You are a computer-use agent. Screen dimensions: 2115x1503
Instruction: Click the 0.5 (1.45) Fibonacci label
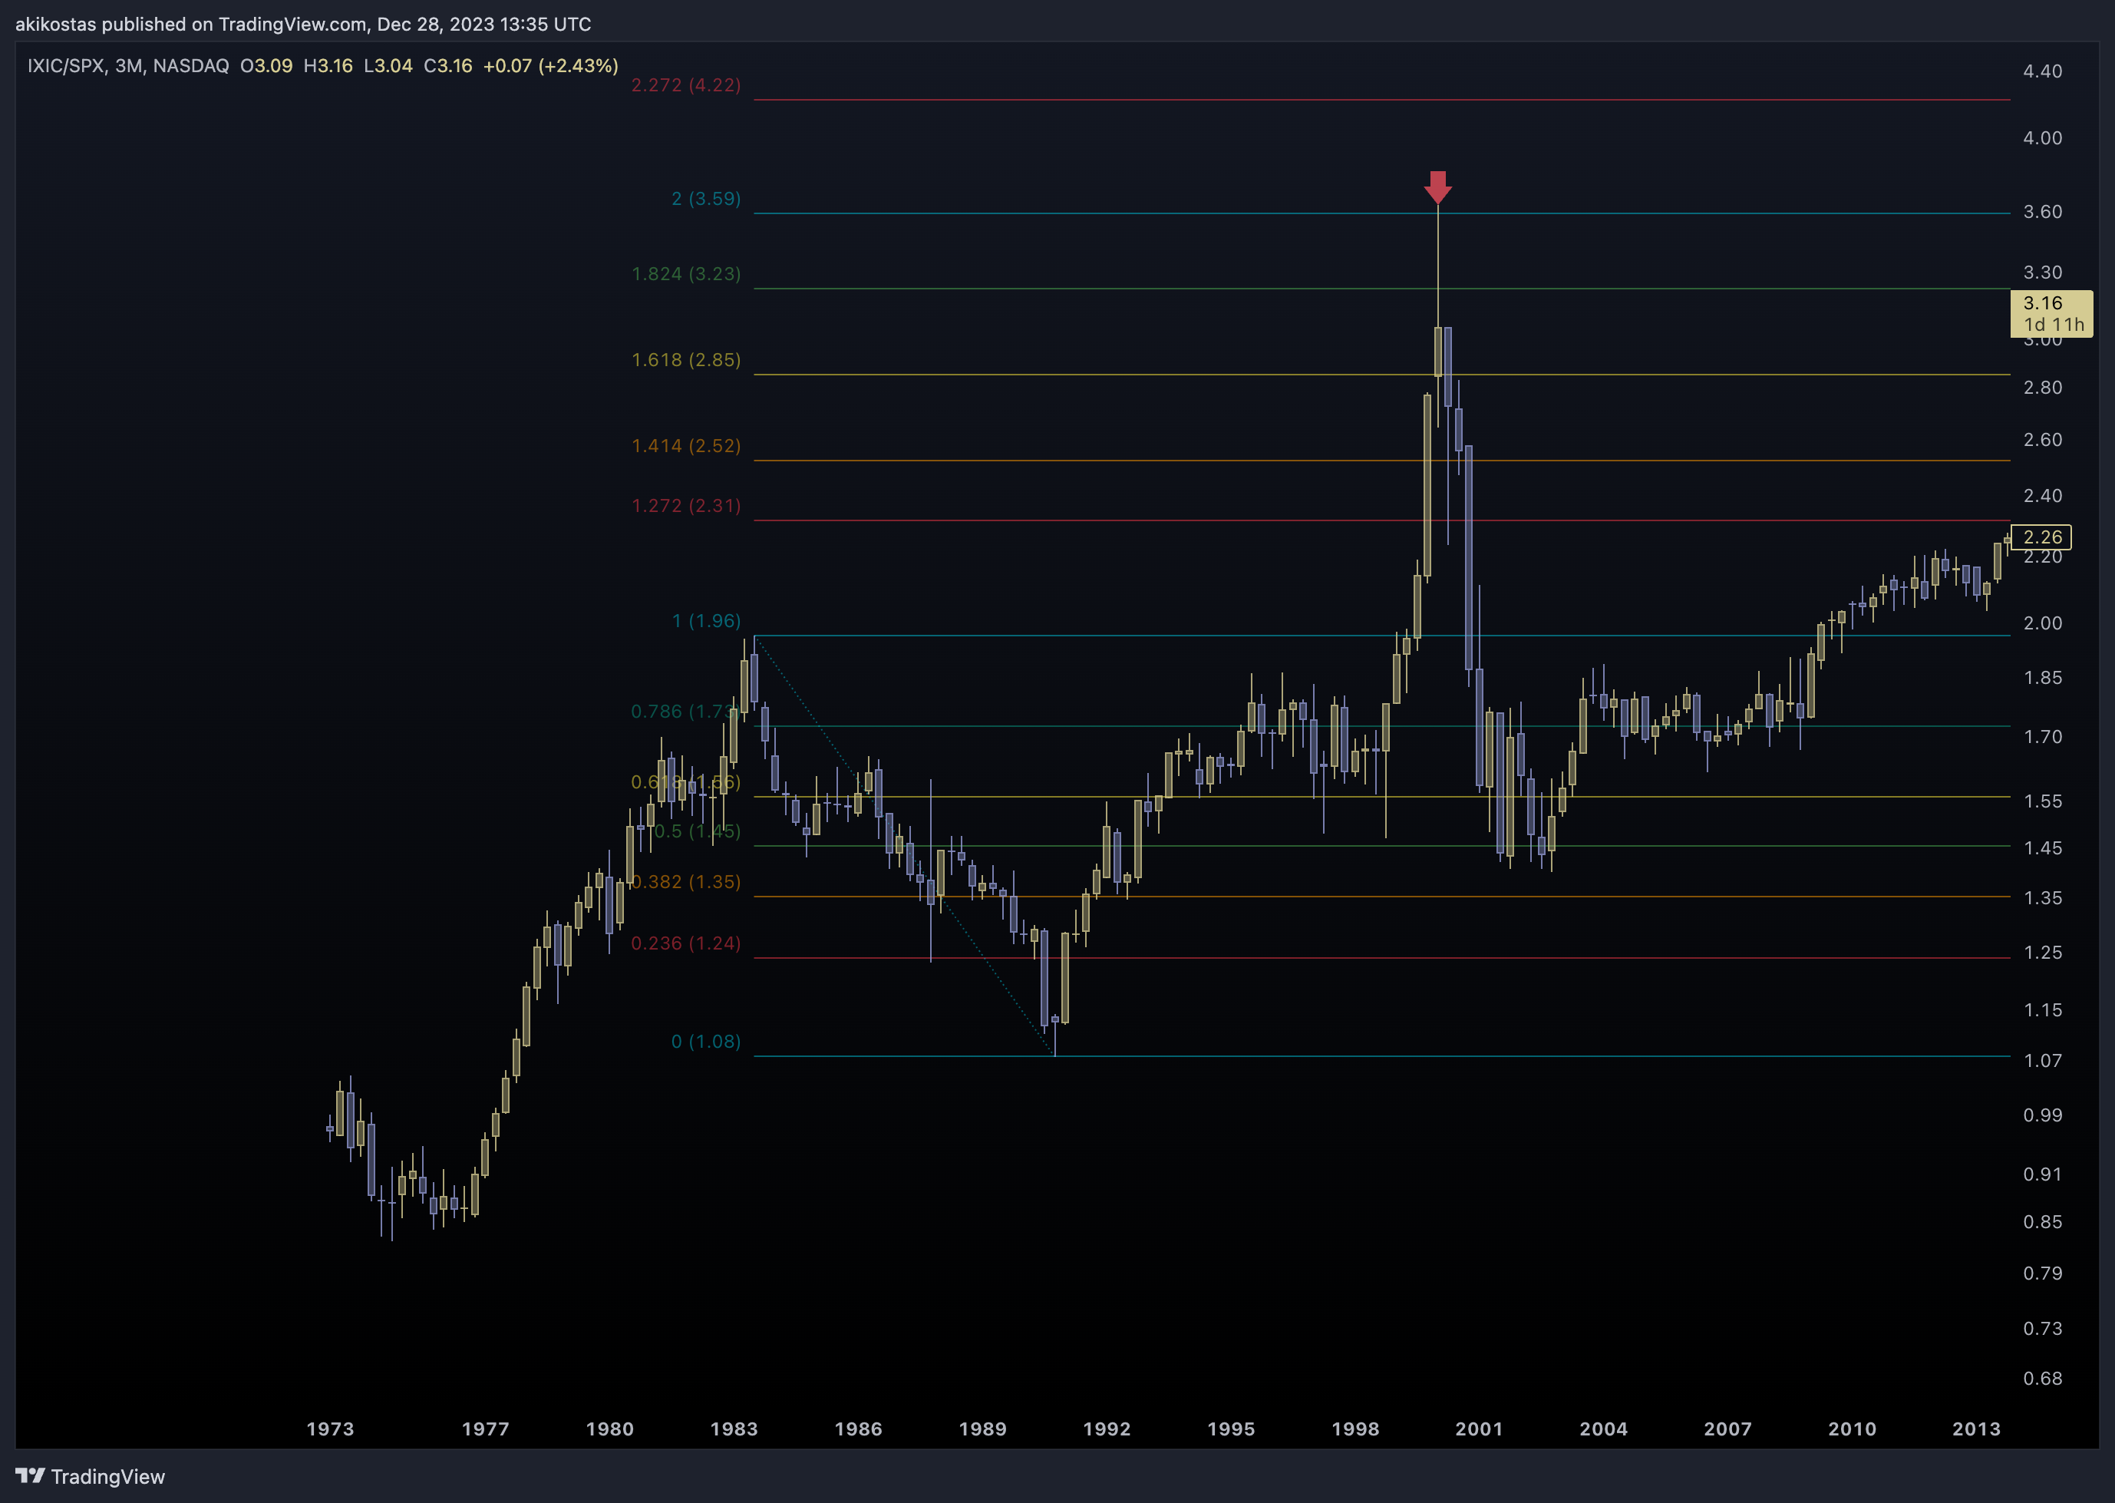click(698, 831)
